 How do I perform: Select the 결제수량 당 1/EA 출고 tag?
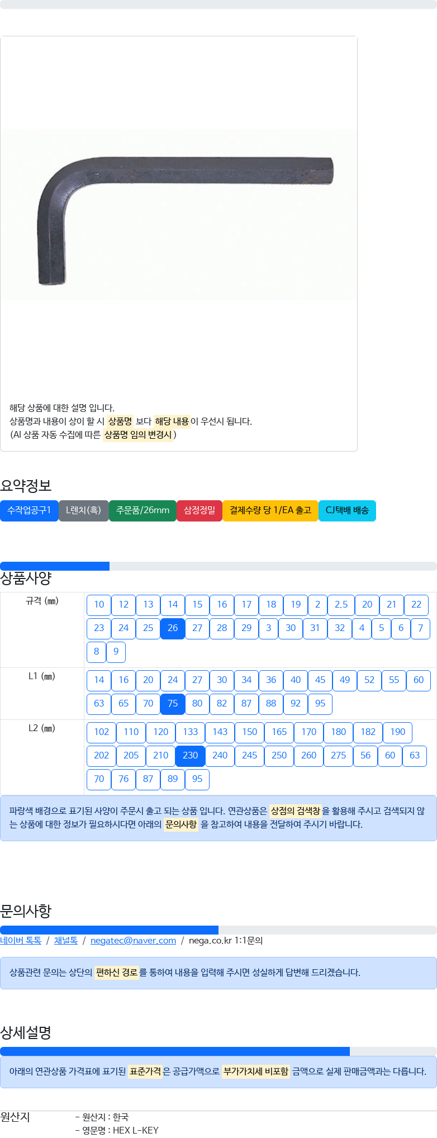click(270, 510)
